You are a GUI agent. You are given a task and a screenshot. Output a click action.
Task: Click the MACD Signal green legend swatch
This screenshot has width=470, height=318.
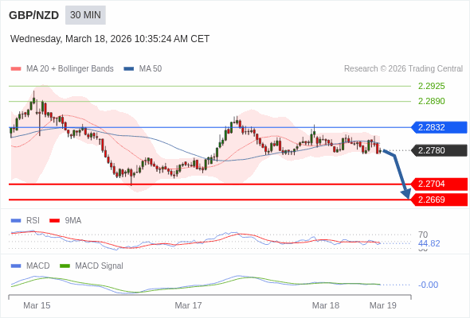tap(65, 266)
